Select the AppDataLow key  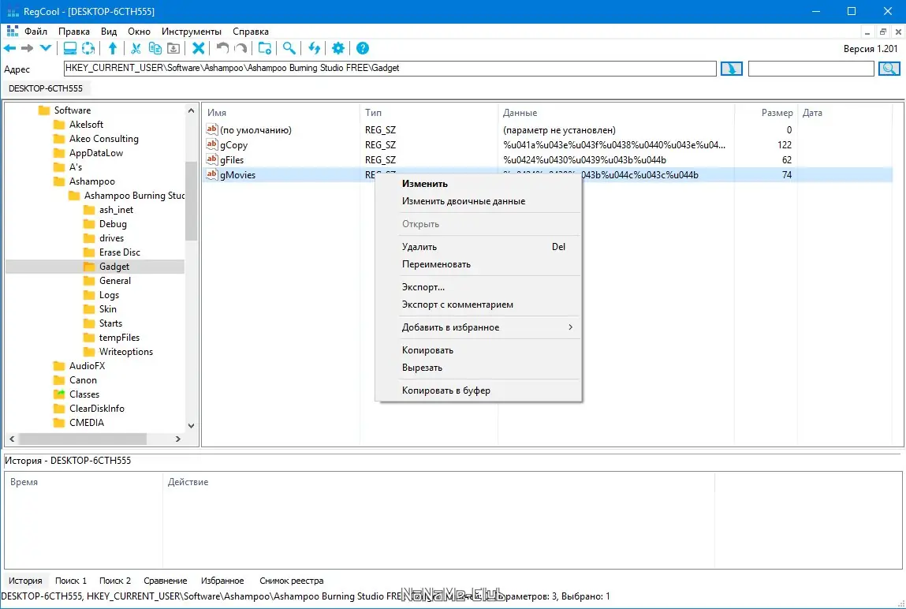(96, 153)
